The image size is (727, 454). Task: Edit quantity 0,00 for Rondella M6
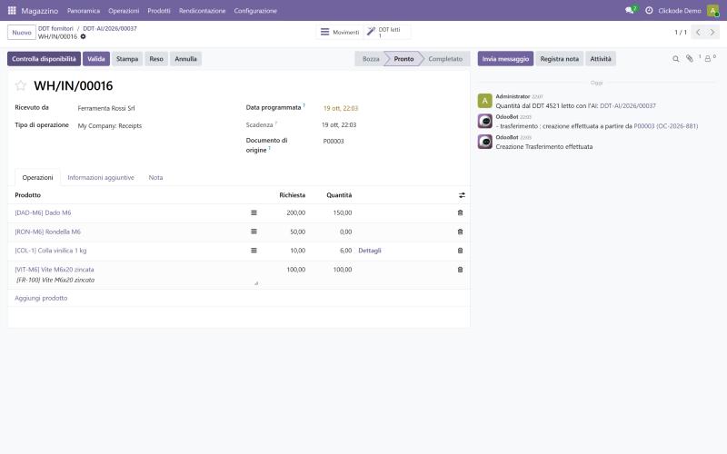(345, 232)
